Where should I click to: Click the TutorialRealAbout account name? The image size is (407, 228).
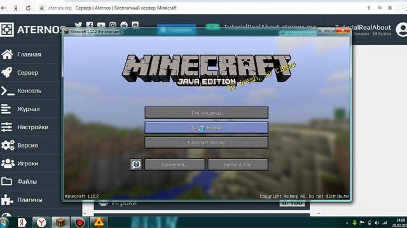(371, 27)
